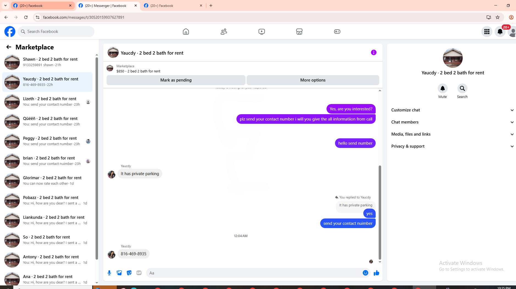Open the Marketplace storefront icon

299,32
